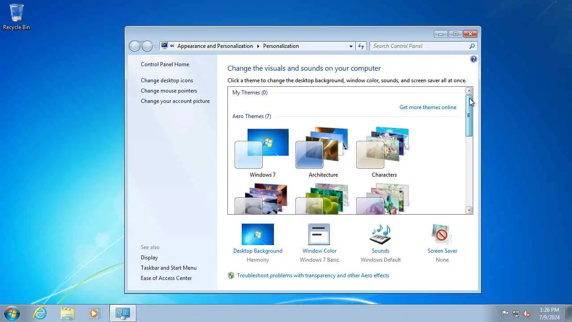Open Change mouse pointers

point(169,91)
